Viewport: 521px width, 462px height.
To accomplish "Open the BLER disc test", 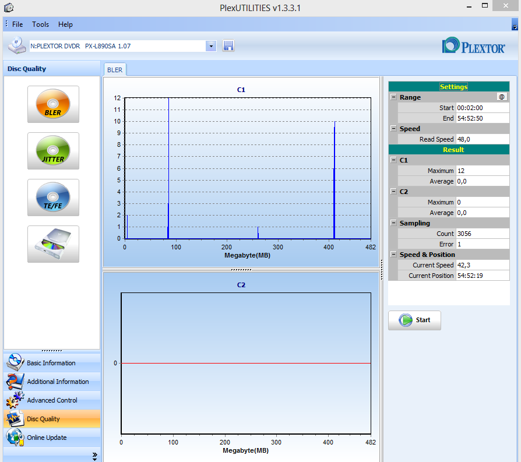I will [53, 104].
